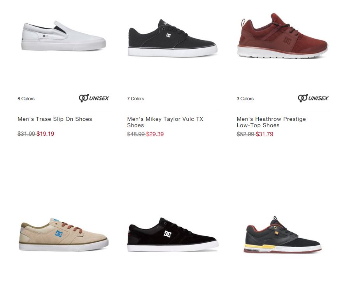Open the black suede shoe with white logo
This screenshot has height=285, width=340.
[173, 235]
